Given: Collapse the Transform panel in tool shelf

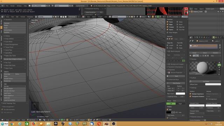Looking at the screenshot, I should (8, 20).
